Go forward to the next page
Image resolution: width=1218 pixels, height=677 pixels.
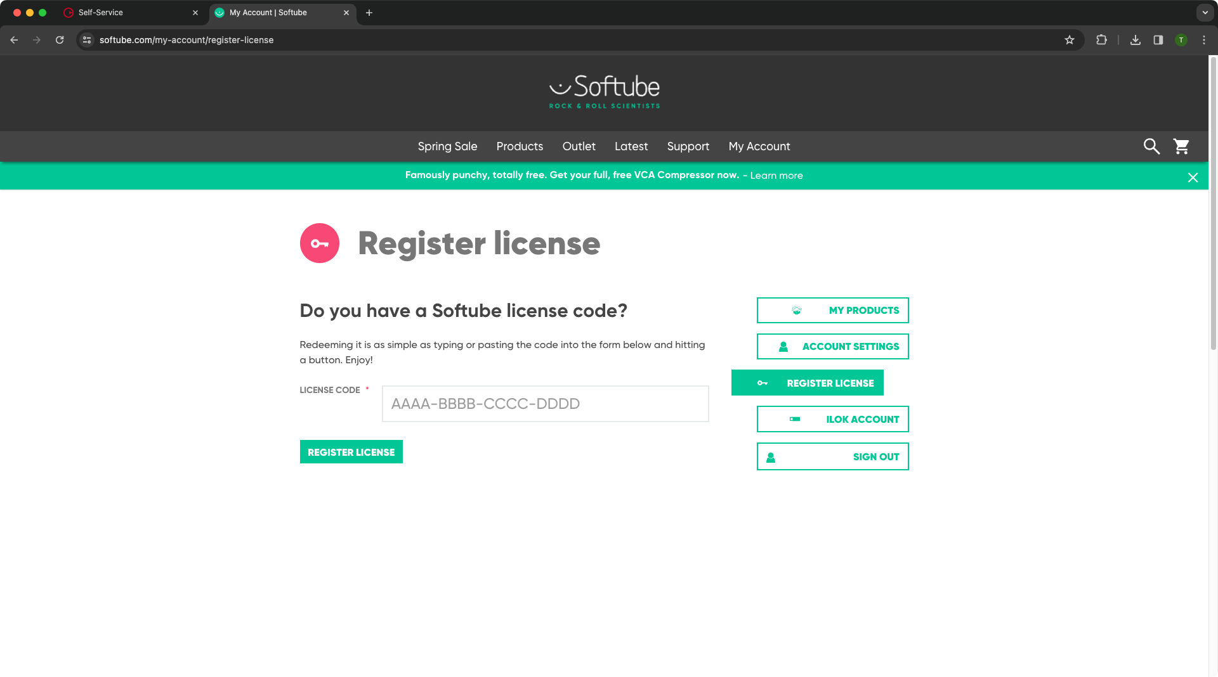[x=37, y=40]
